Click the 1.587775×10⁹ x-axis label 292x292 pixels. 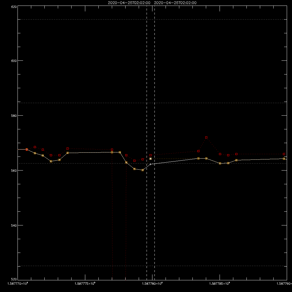click(x=85, y=284)
